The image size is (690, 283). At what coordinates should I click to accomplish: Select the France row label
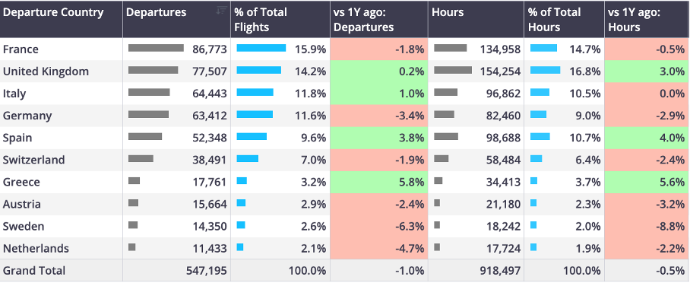coord(21,49)
